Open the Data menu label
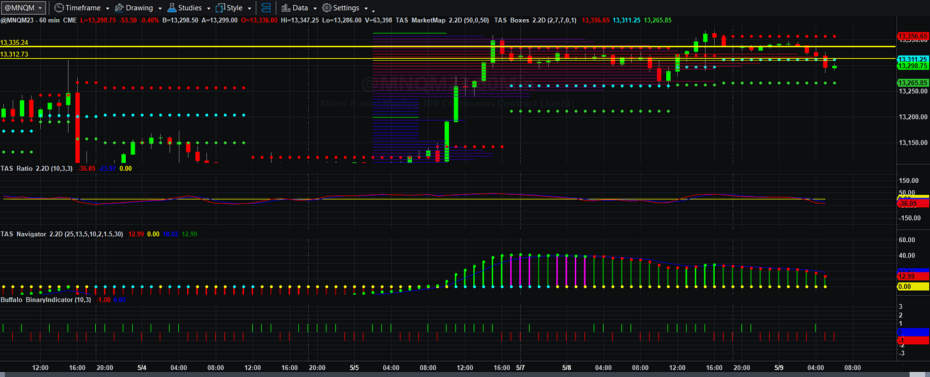930x377 pixels. click(300, 8)
